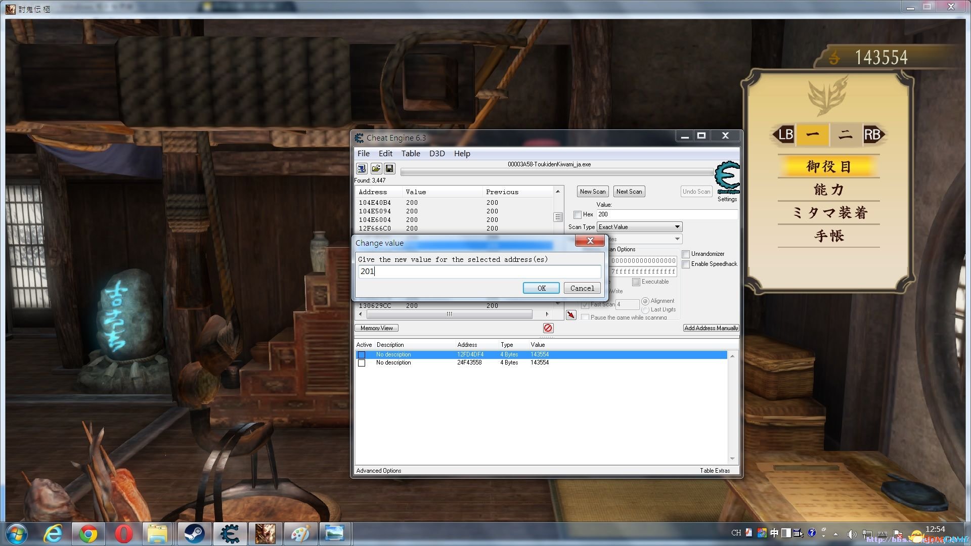Click the found list horizontal scrollbar thumb

[x=449, y=314]
